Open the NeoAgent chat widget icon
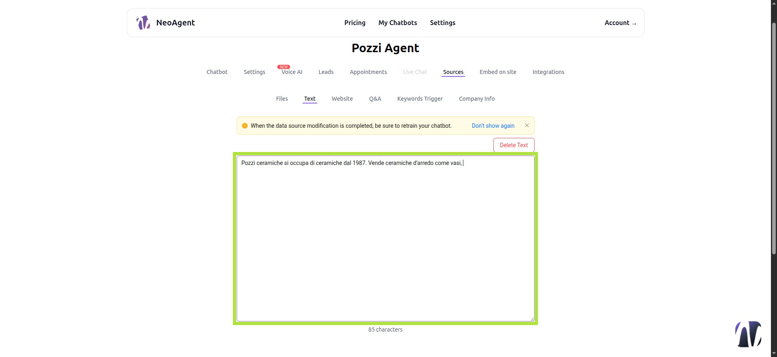Screen dimensions: 777x357 [x=748, y=334]
